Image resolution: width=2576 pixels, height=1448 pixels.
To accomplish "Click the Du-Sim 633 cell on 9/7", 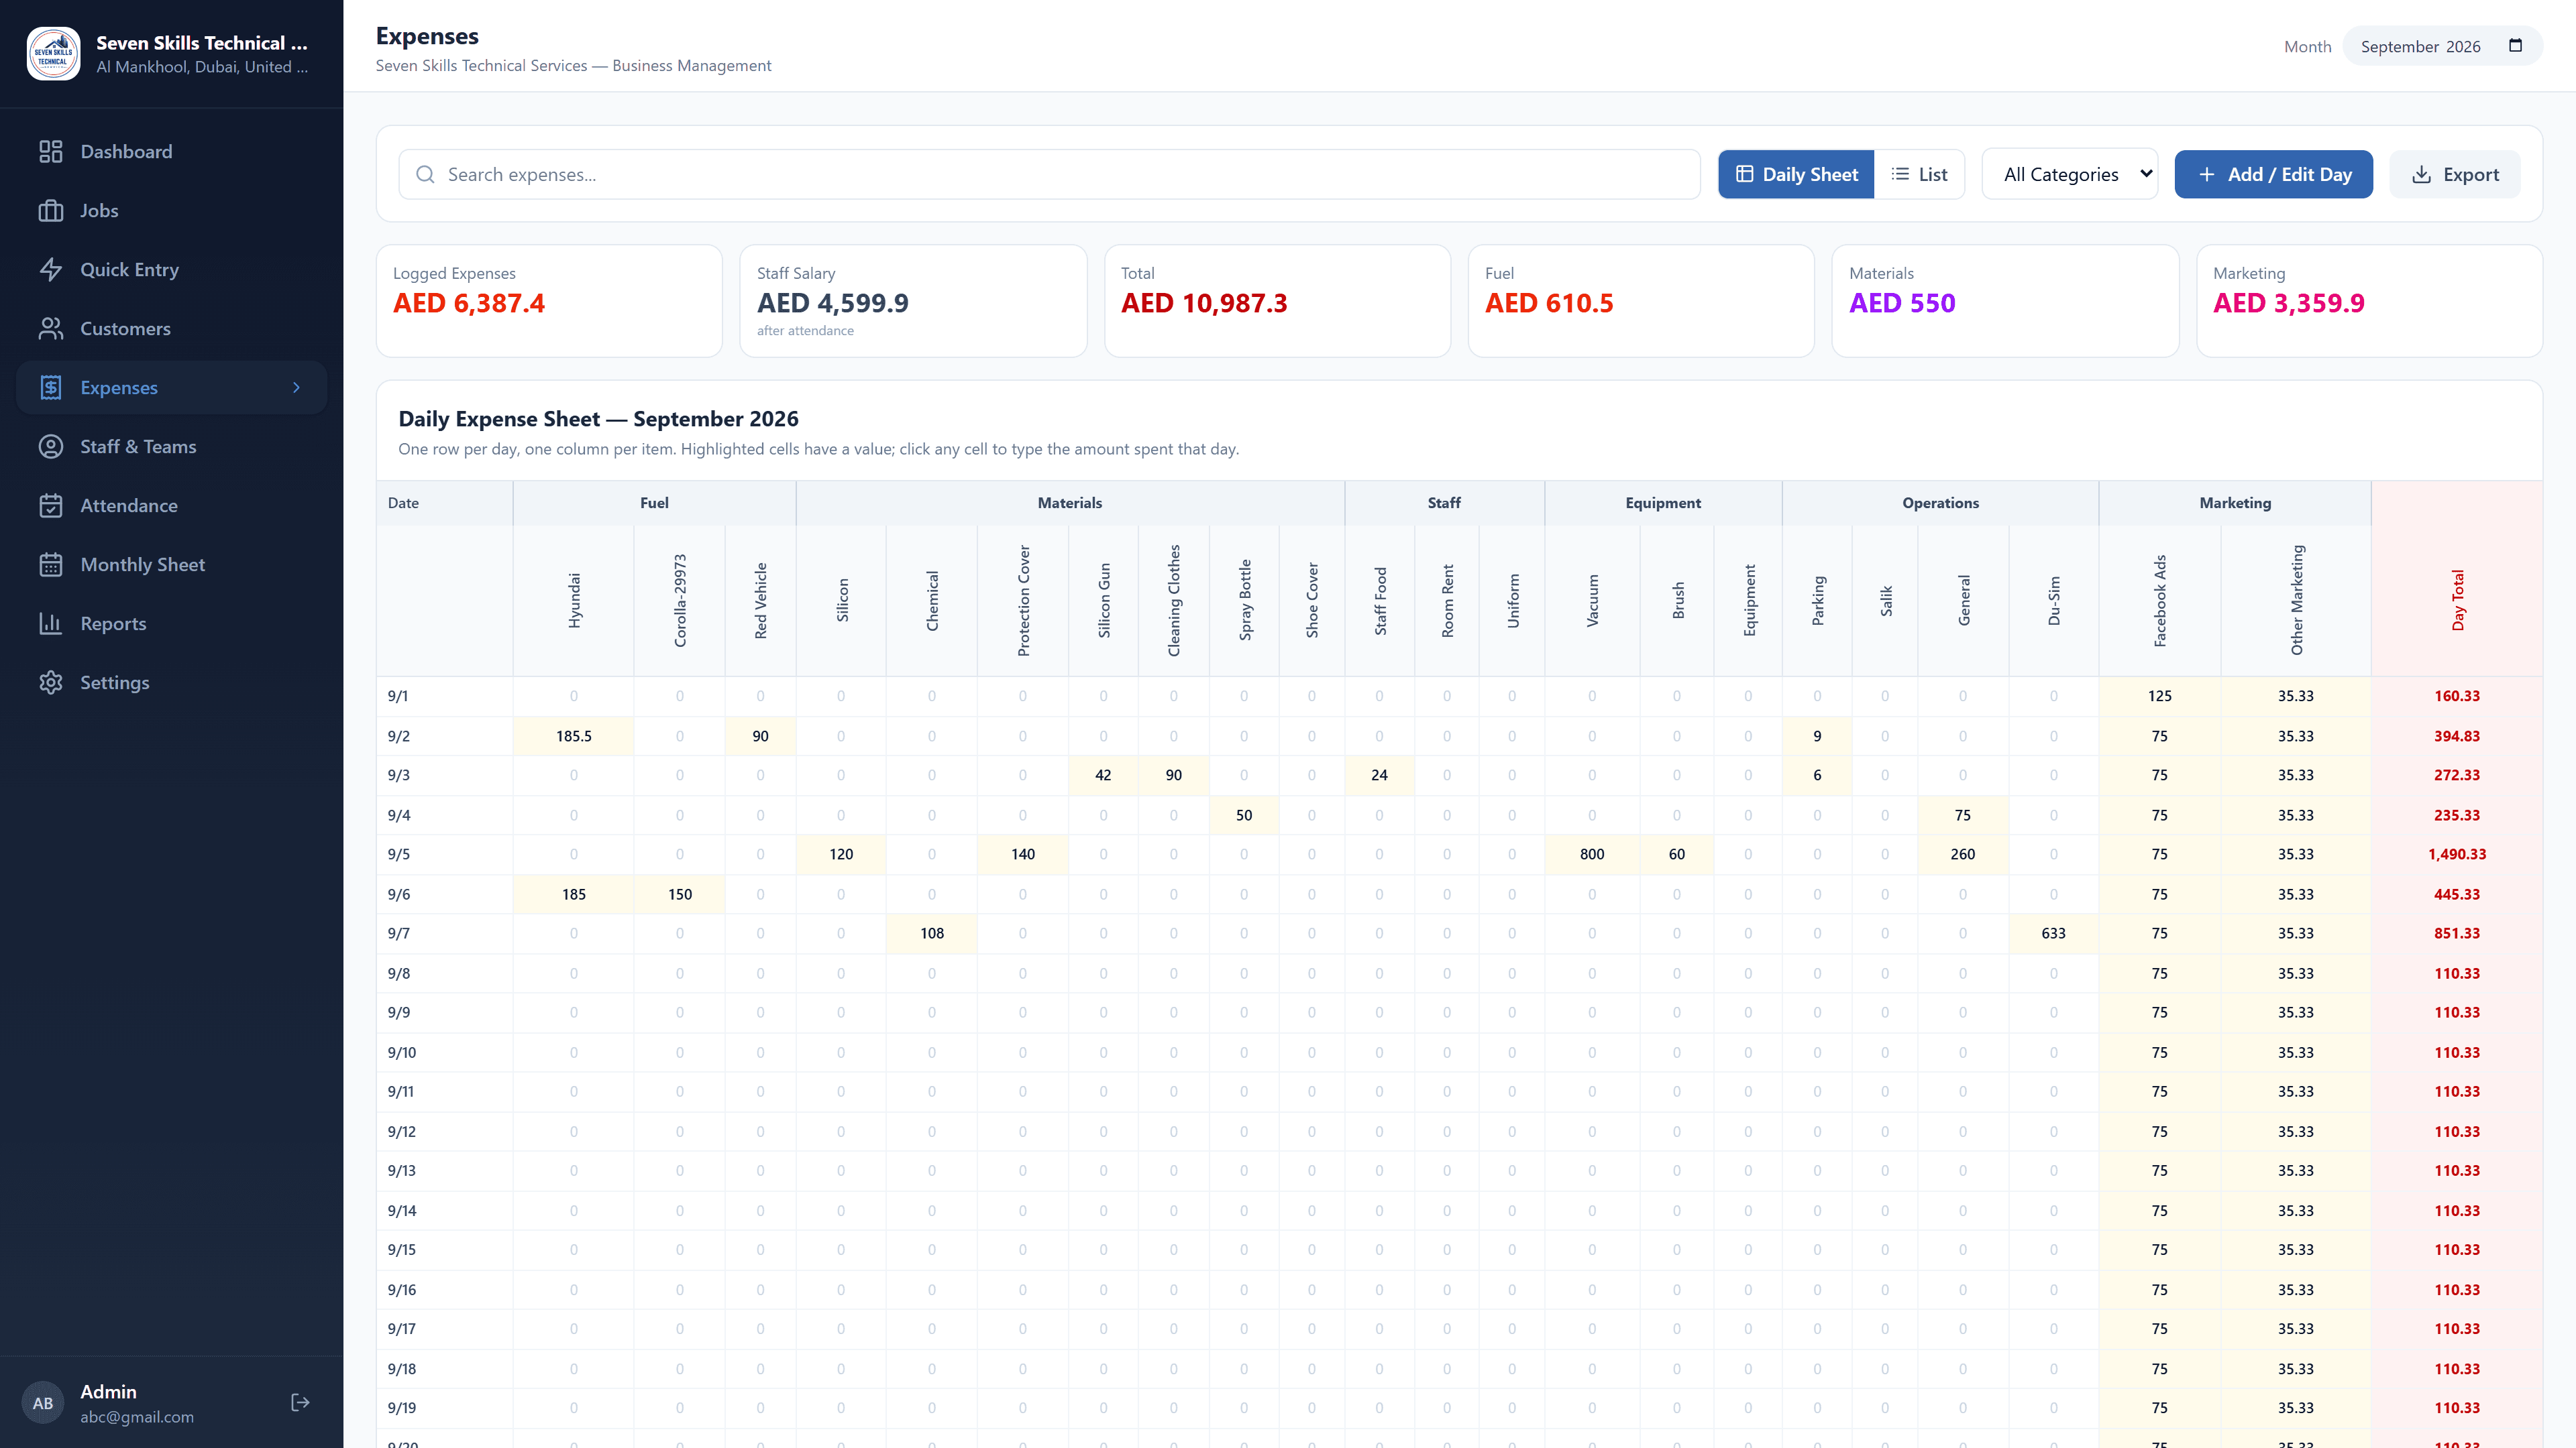I will coord(2053,933).
